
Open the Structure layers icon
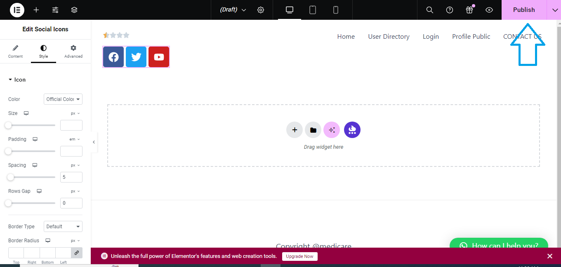click(x=74, y=10)
